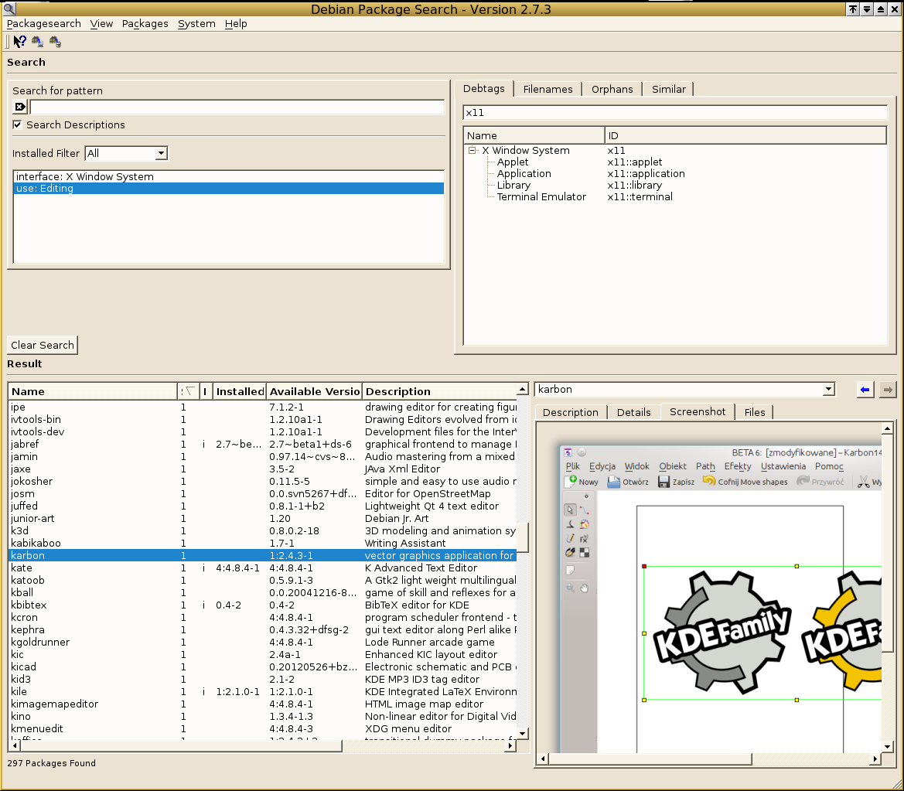This screenshot has width=904, height=791.
Task: Open the Help menu
Action: (x=236, y=24)
